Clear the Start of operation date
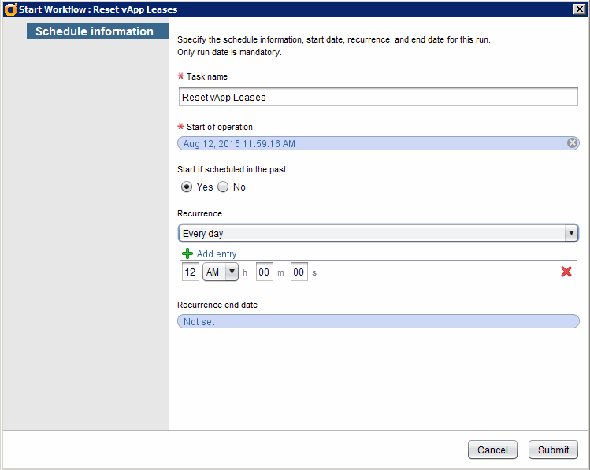The width and height of the screenshot is (590, 470). (573, 143)
